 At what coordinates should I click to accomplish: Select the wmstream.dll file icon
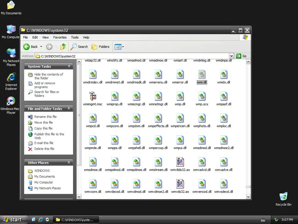(x=158, y=162)
